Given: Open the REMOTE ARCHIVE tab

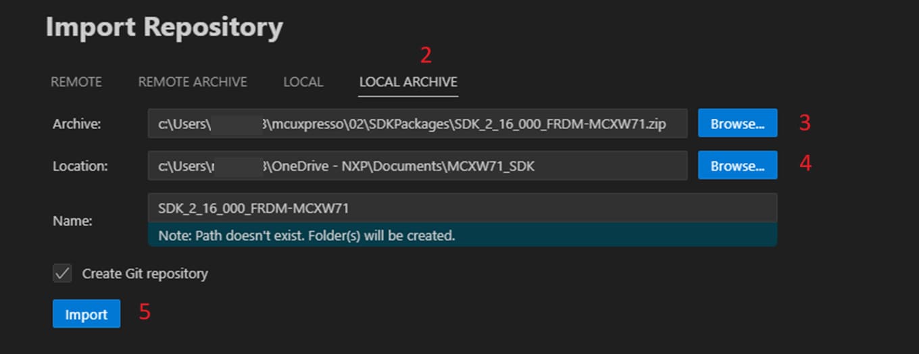Looking at the screenshot, I should pos(193,82).
